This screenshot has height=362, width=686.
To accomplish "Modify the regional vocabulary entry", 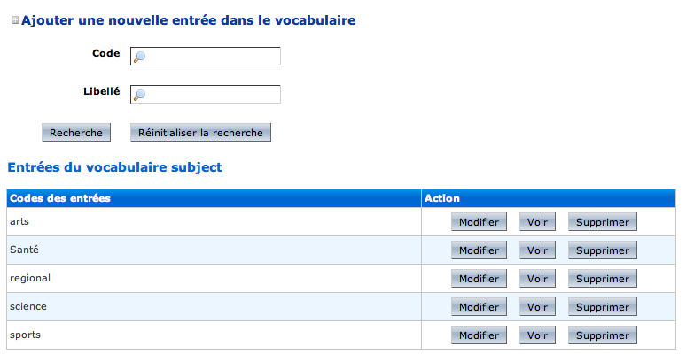I will (x=479, y=279).
